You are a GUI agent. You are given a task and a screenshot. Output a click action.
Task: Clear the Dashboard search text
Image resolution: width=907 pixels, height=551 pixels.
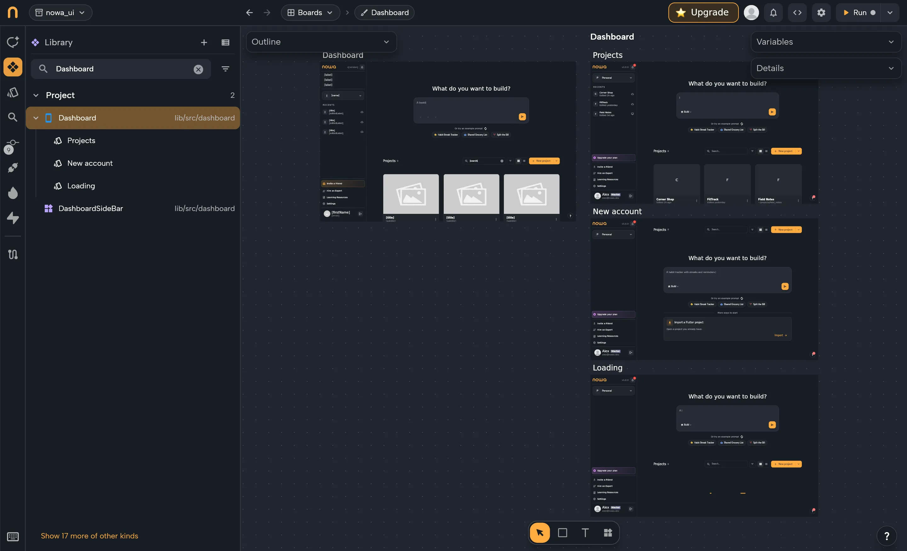(x=198, y=69)
